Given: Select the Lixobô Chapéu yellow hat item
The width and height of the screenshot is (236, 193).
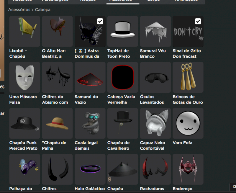Looking at the screenshot, I should [24, 31].
